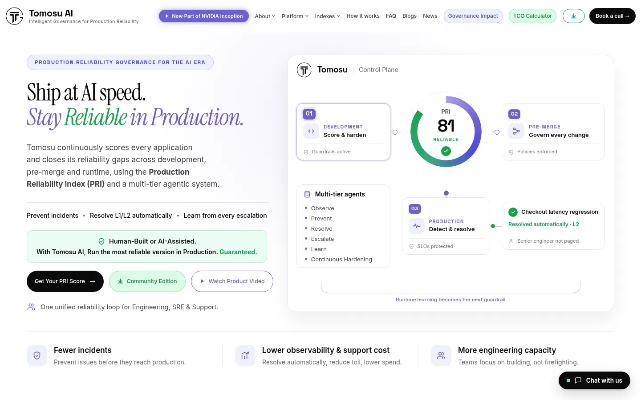Click the Govern every change label
641x400 pixels.
click(x=559, y=135)
